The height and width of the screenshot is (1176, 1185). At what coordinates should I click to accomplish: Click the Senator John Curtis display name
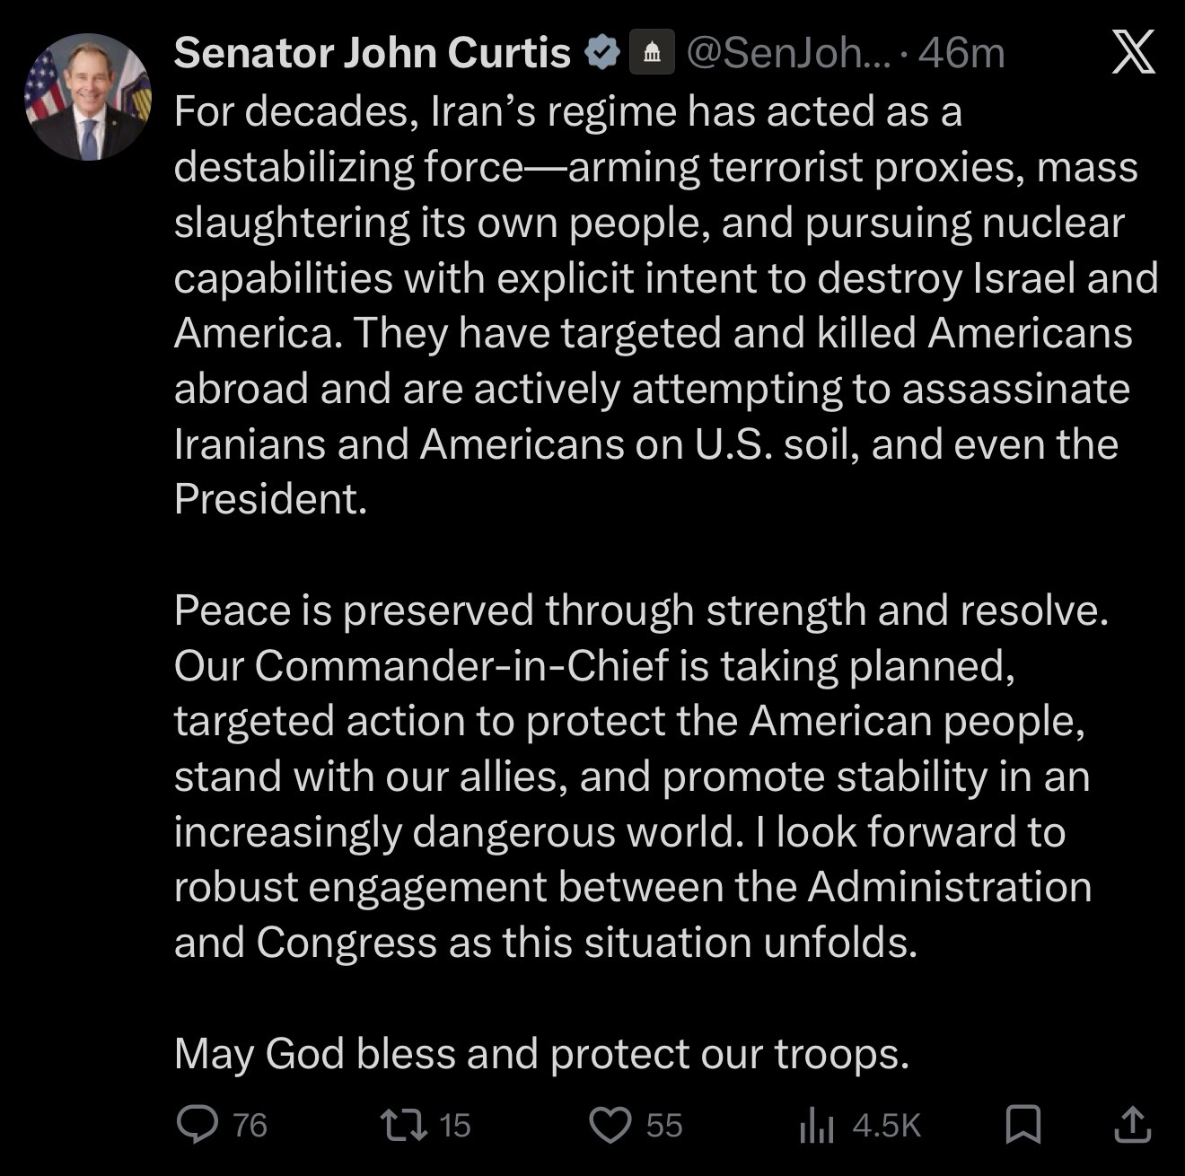coord(372,53)
